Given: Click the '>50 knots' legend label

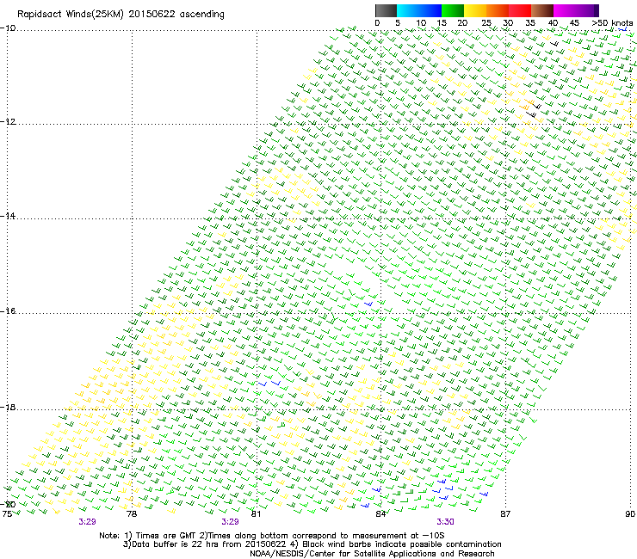Looking at the screenshot, I should (612, 23).
